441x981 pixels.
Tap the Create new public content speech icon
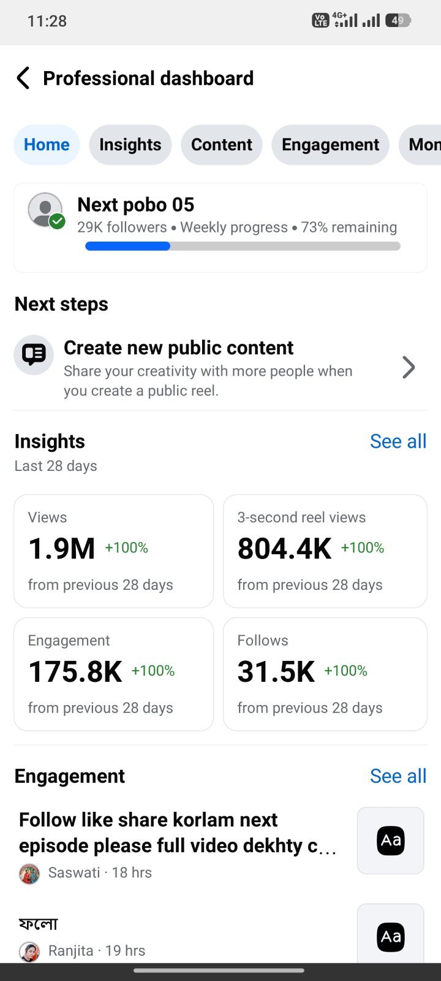(x=34, y=355)
